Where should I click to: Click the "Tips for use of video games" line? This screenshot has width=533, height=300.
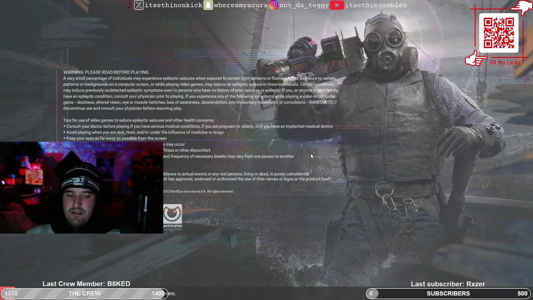click(x=139, y=120)
